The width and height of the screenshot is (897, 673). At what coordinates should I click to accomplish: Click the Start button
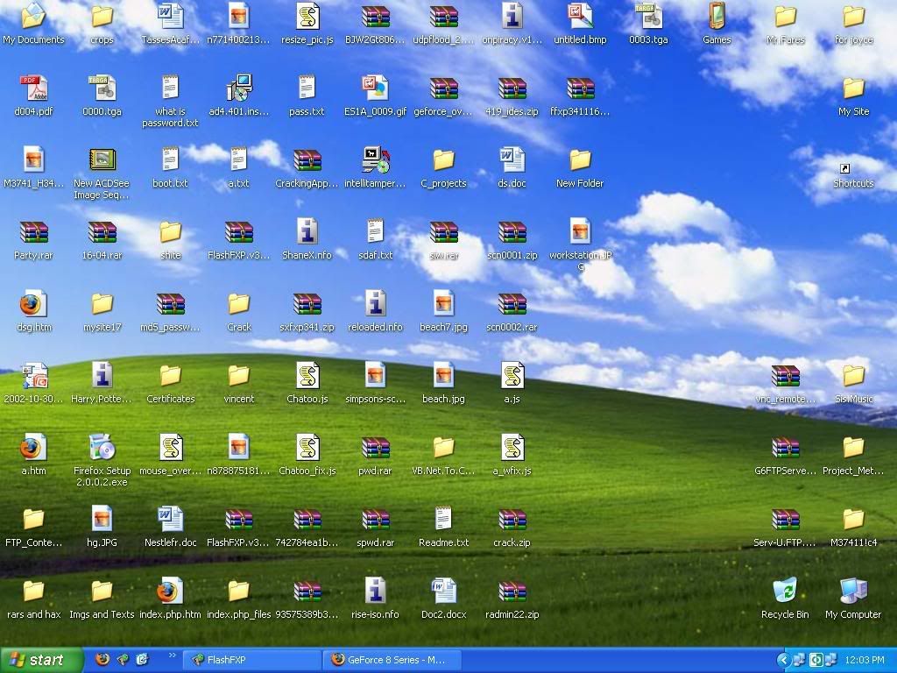pos(38,660)
